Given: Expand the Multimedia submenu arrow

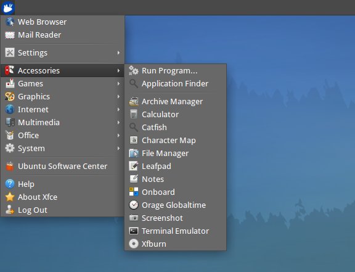Looking at the screenshot, I should [118, 122].
